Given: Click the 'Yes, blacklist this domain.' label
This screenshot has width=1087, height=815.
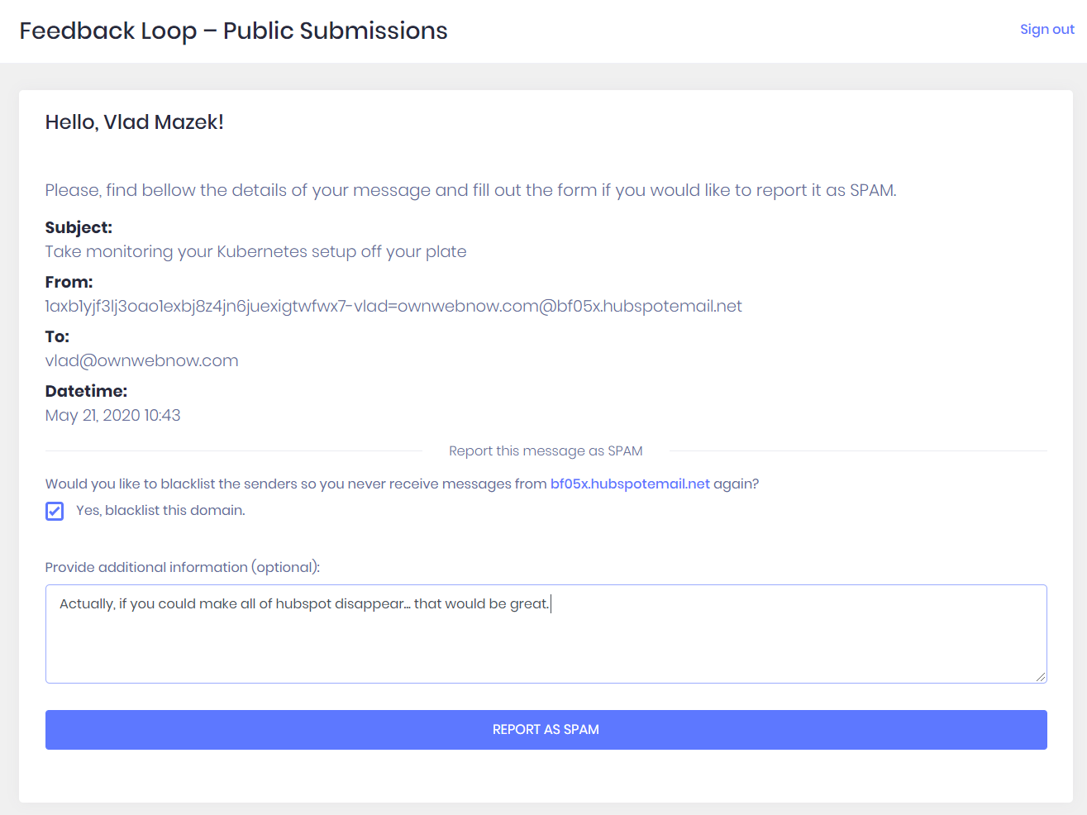Looking at the screenshot, I should tap(160, 511).
